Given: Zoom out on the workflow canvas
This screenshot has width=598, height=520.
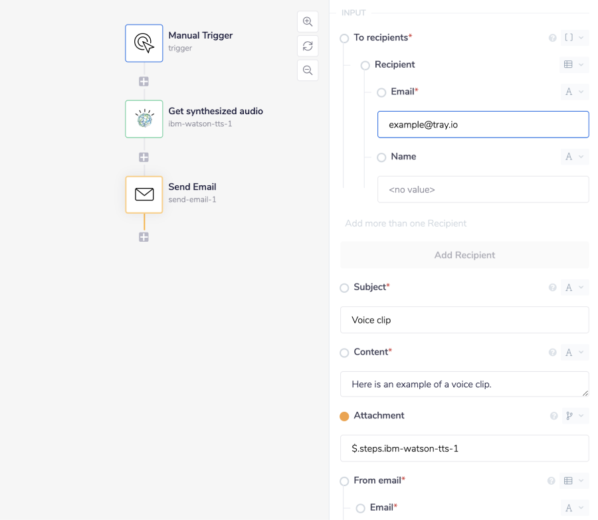Looking at the screenshot, I should (x=308, y=70).
